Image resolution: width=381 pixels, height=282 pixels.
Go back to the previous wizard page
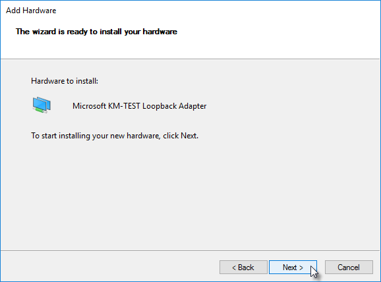click(x=243, y=268)
